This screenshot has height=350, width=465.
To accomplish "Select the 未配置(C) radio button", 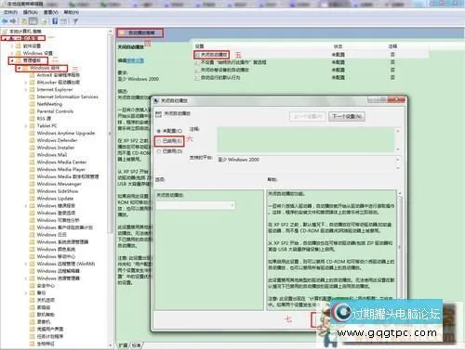I will (159, 131).
